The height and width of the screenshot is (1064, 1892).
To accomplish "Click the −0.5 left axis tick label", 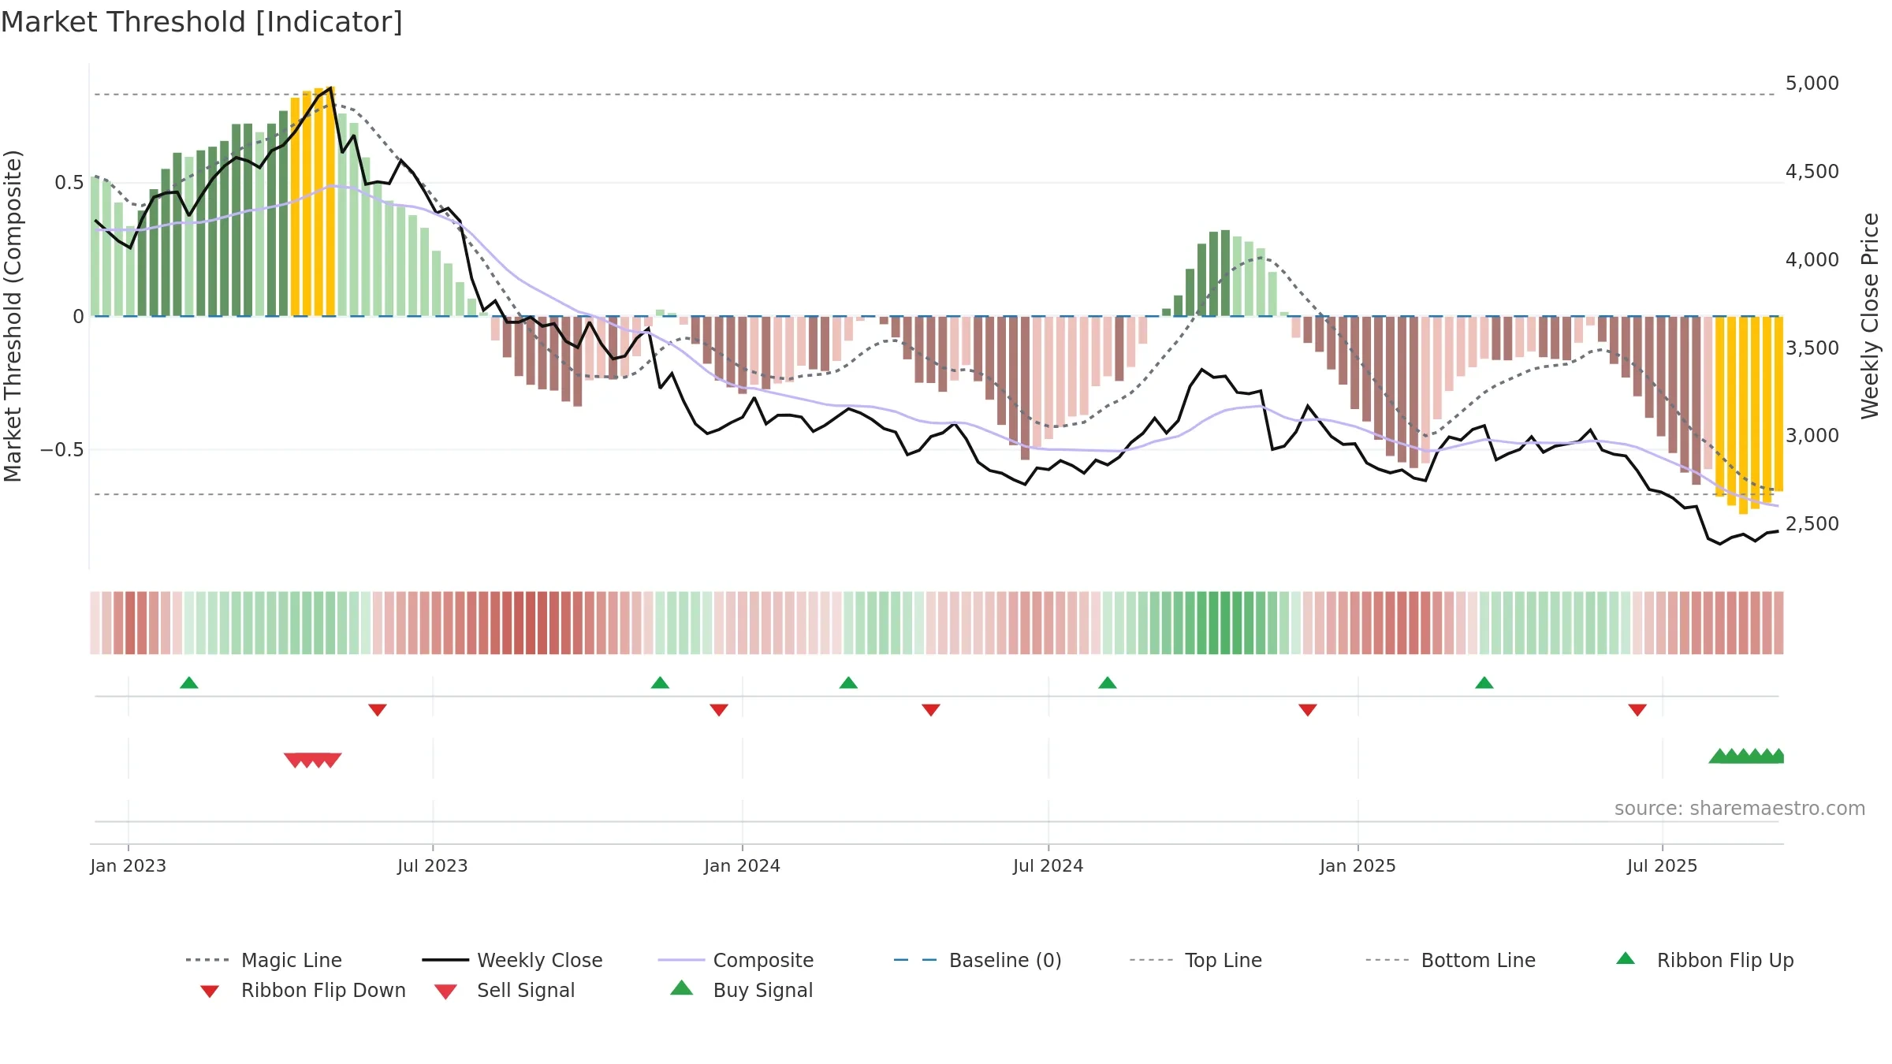I will point(62,450).
